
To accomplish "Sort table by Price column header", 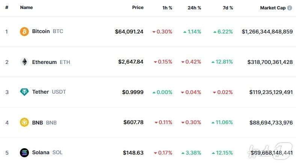I will click(x=137, y=8).
